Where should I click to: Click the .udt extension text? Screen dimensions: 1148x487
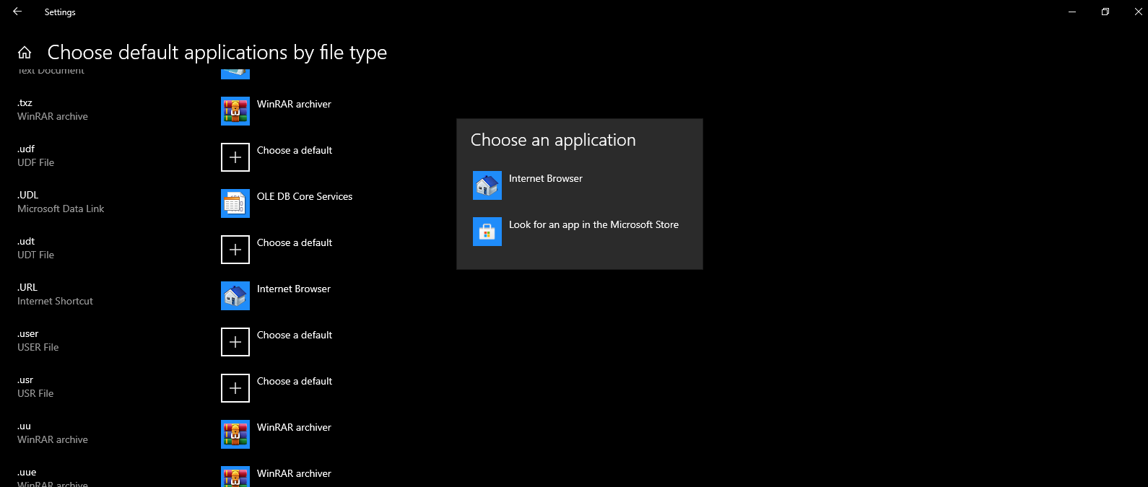26,241
